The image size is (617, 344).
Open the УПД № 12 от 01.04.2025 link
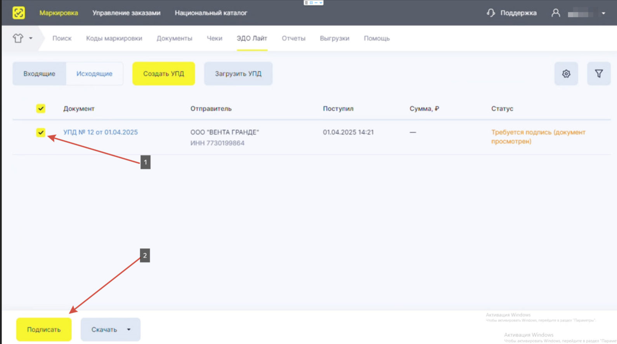(x=101, y=132)
